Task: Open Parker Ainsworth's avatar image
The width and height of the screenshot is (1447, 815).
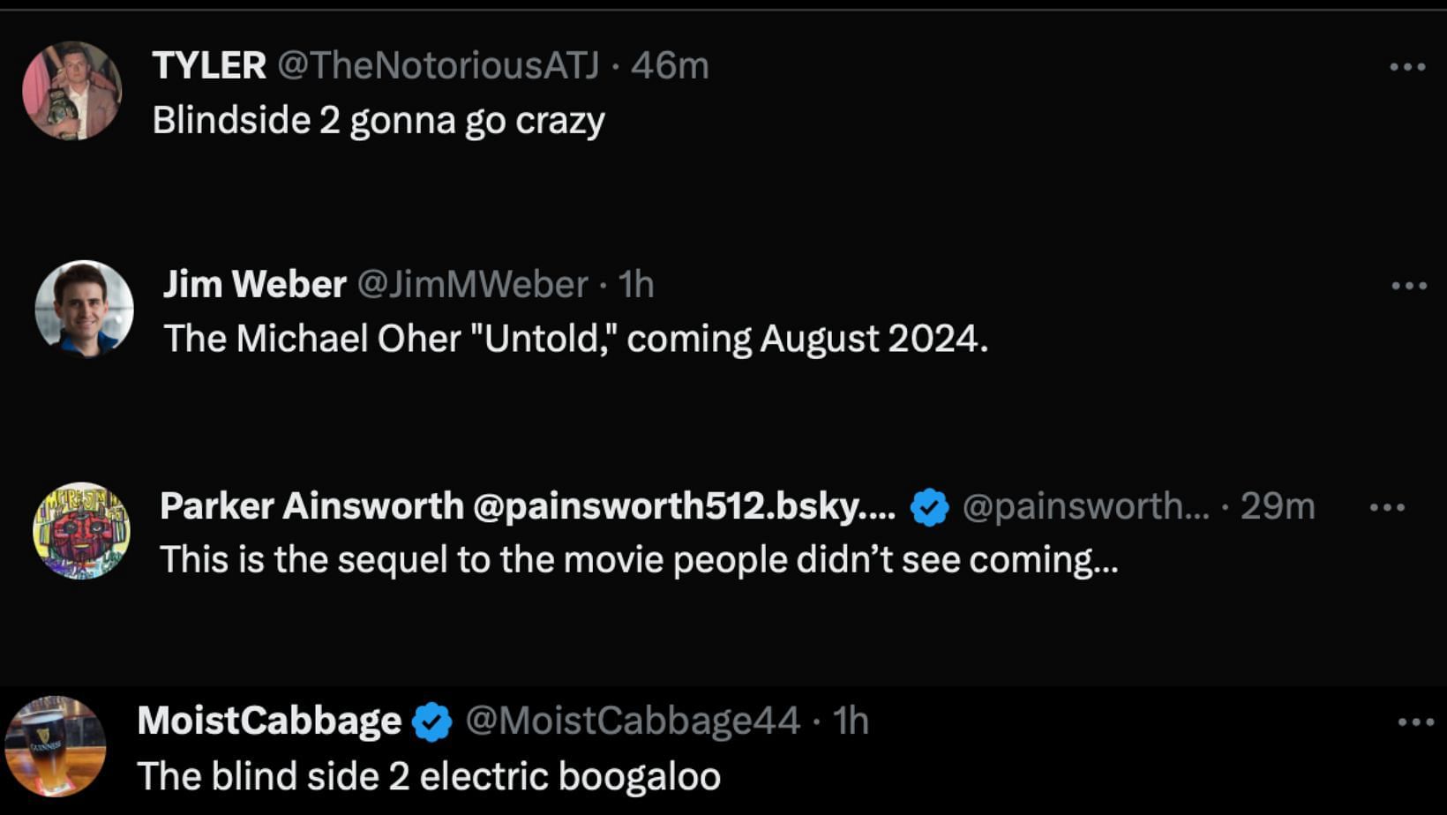Action: pos(81,530)
